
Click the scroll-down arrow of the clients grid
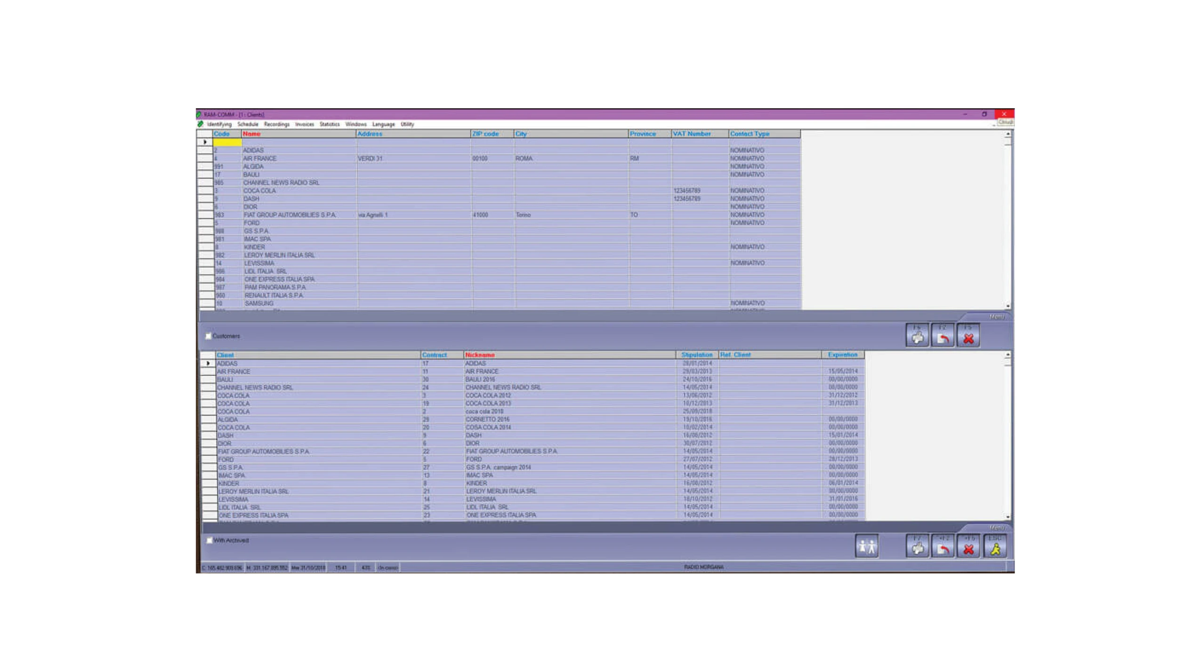click(x=1008, y=306)
